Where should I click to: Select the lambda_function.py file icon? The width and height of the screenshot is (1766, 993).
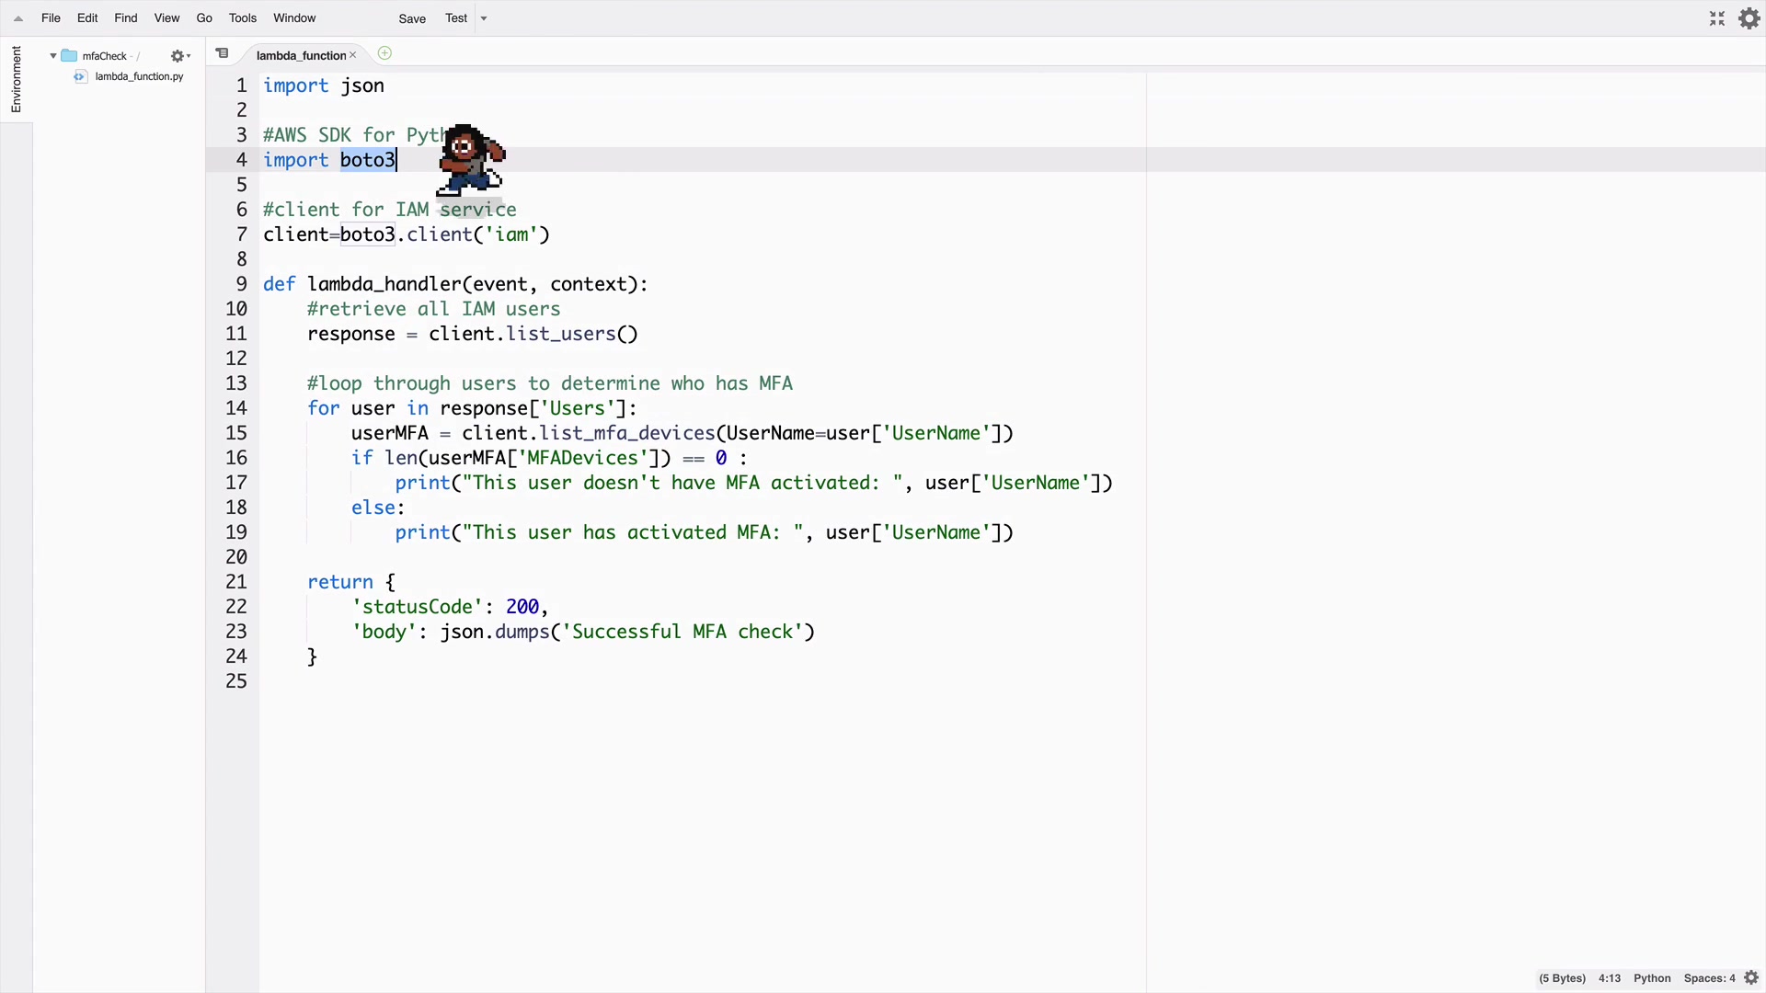tap(80, 77)
